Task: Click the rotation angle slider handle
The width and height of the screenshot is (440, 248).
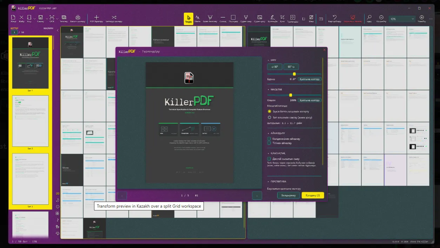Action: (294, 74)
